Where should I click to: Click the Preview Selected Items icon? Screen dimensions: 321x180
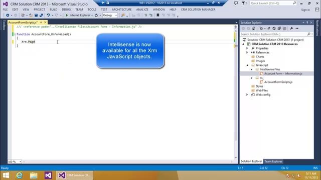tap(297, 28)
